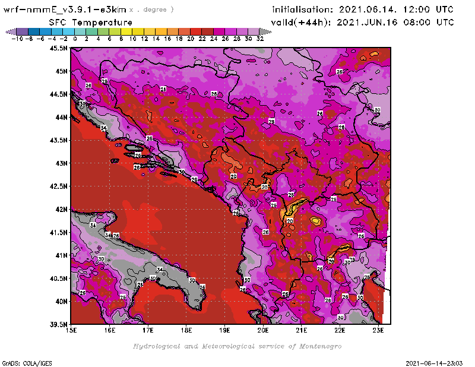
Task: Click the purple swatch left of -10
Action: [22, 31]
